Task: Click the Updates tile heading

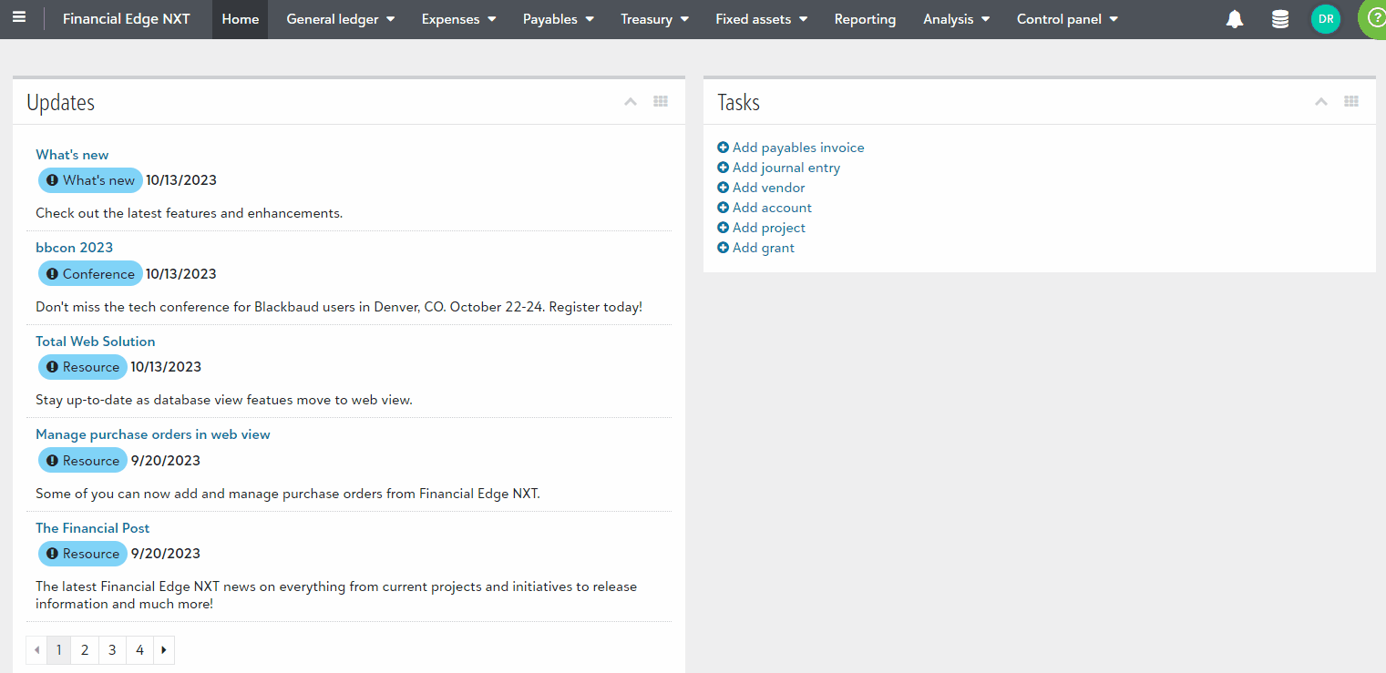Action: 60,103
